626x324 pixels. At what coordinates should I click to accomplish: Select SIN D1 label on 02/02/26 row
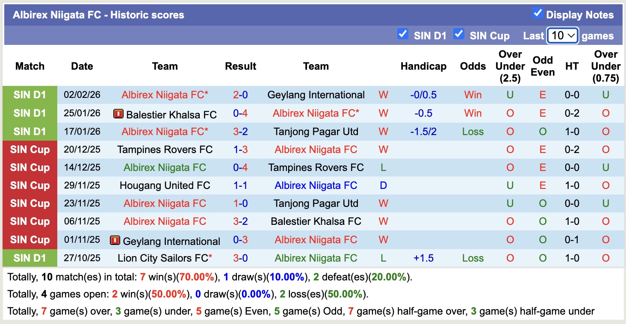coord(30,95)
